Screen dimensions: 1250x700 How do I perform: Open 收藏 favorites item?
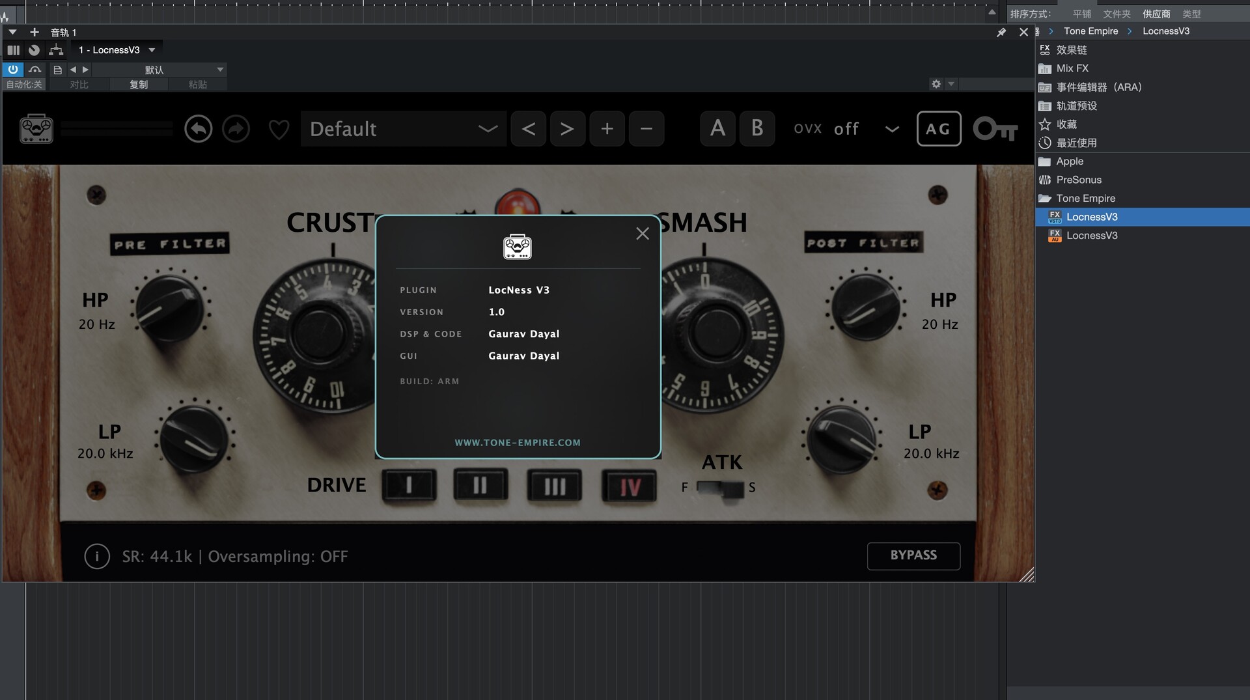(x=1143, y=124)
